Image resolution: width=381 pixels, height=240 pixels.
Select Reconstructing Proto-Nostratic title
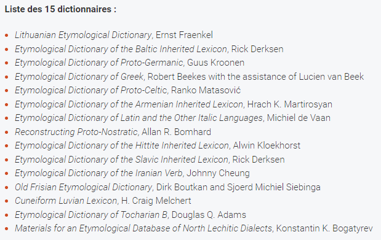pos(76,132)
